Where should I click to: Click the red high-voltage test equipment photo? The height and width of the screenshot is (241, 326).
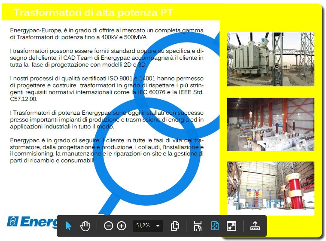coord(271,189)
